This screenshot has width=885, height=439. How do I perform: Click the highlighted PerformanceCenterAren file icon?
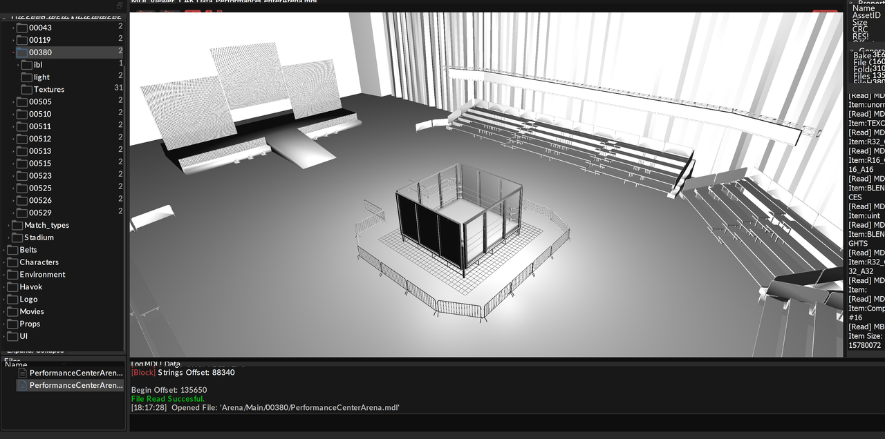coord(23,385)
